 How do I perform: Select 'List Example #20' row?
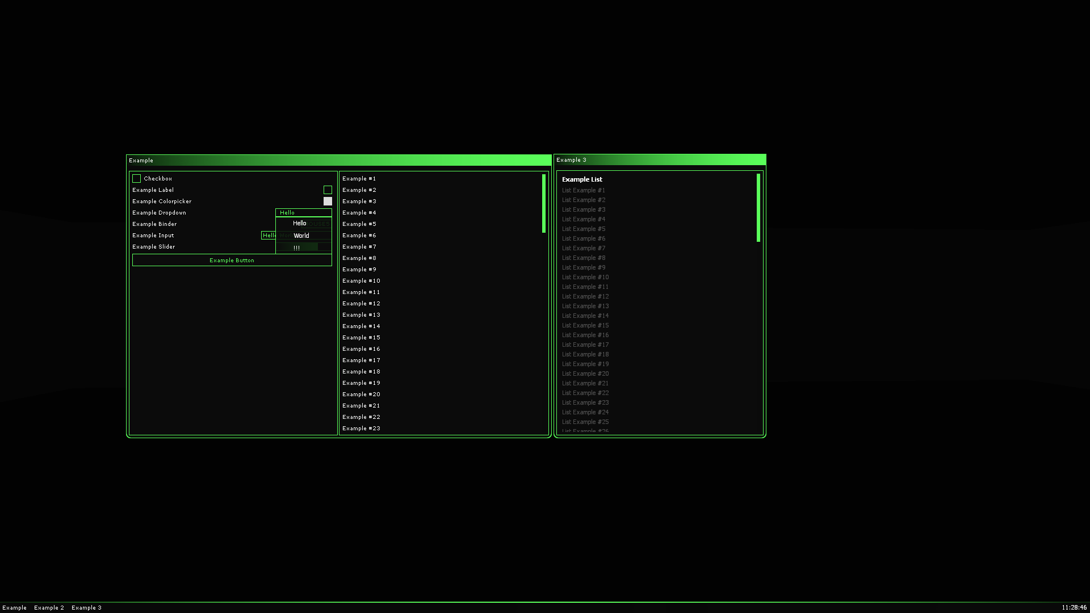pyautogui.click(x=585, y=373)
